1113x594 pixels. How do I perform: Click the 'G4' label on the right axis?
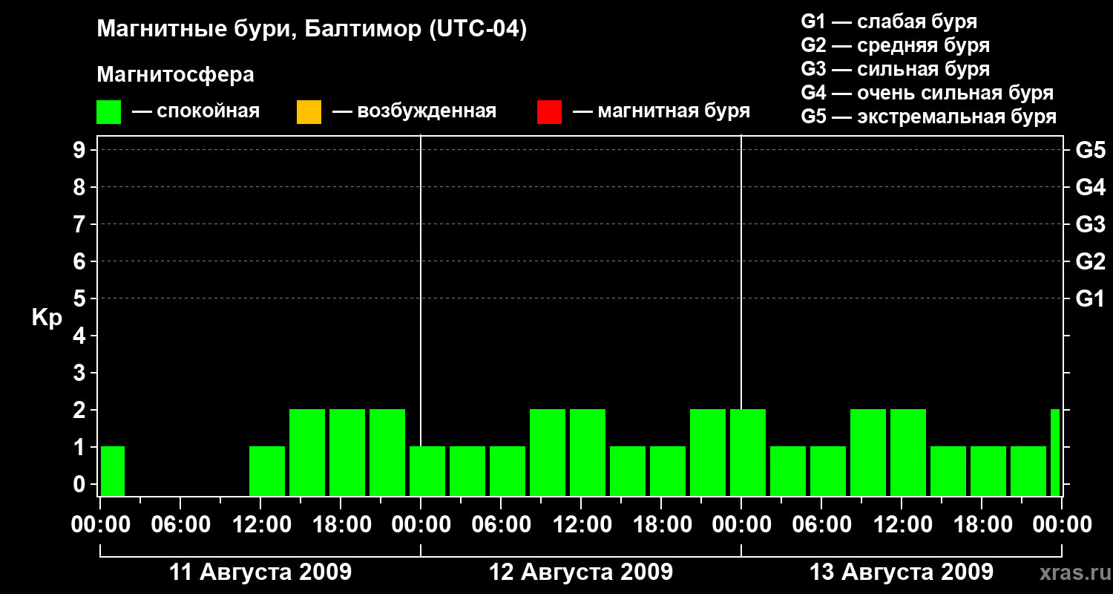(x=1090, y=187)
